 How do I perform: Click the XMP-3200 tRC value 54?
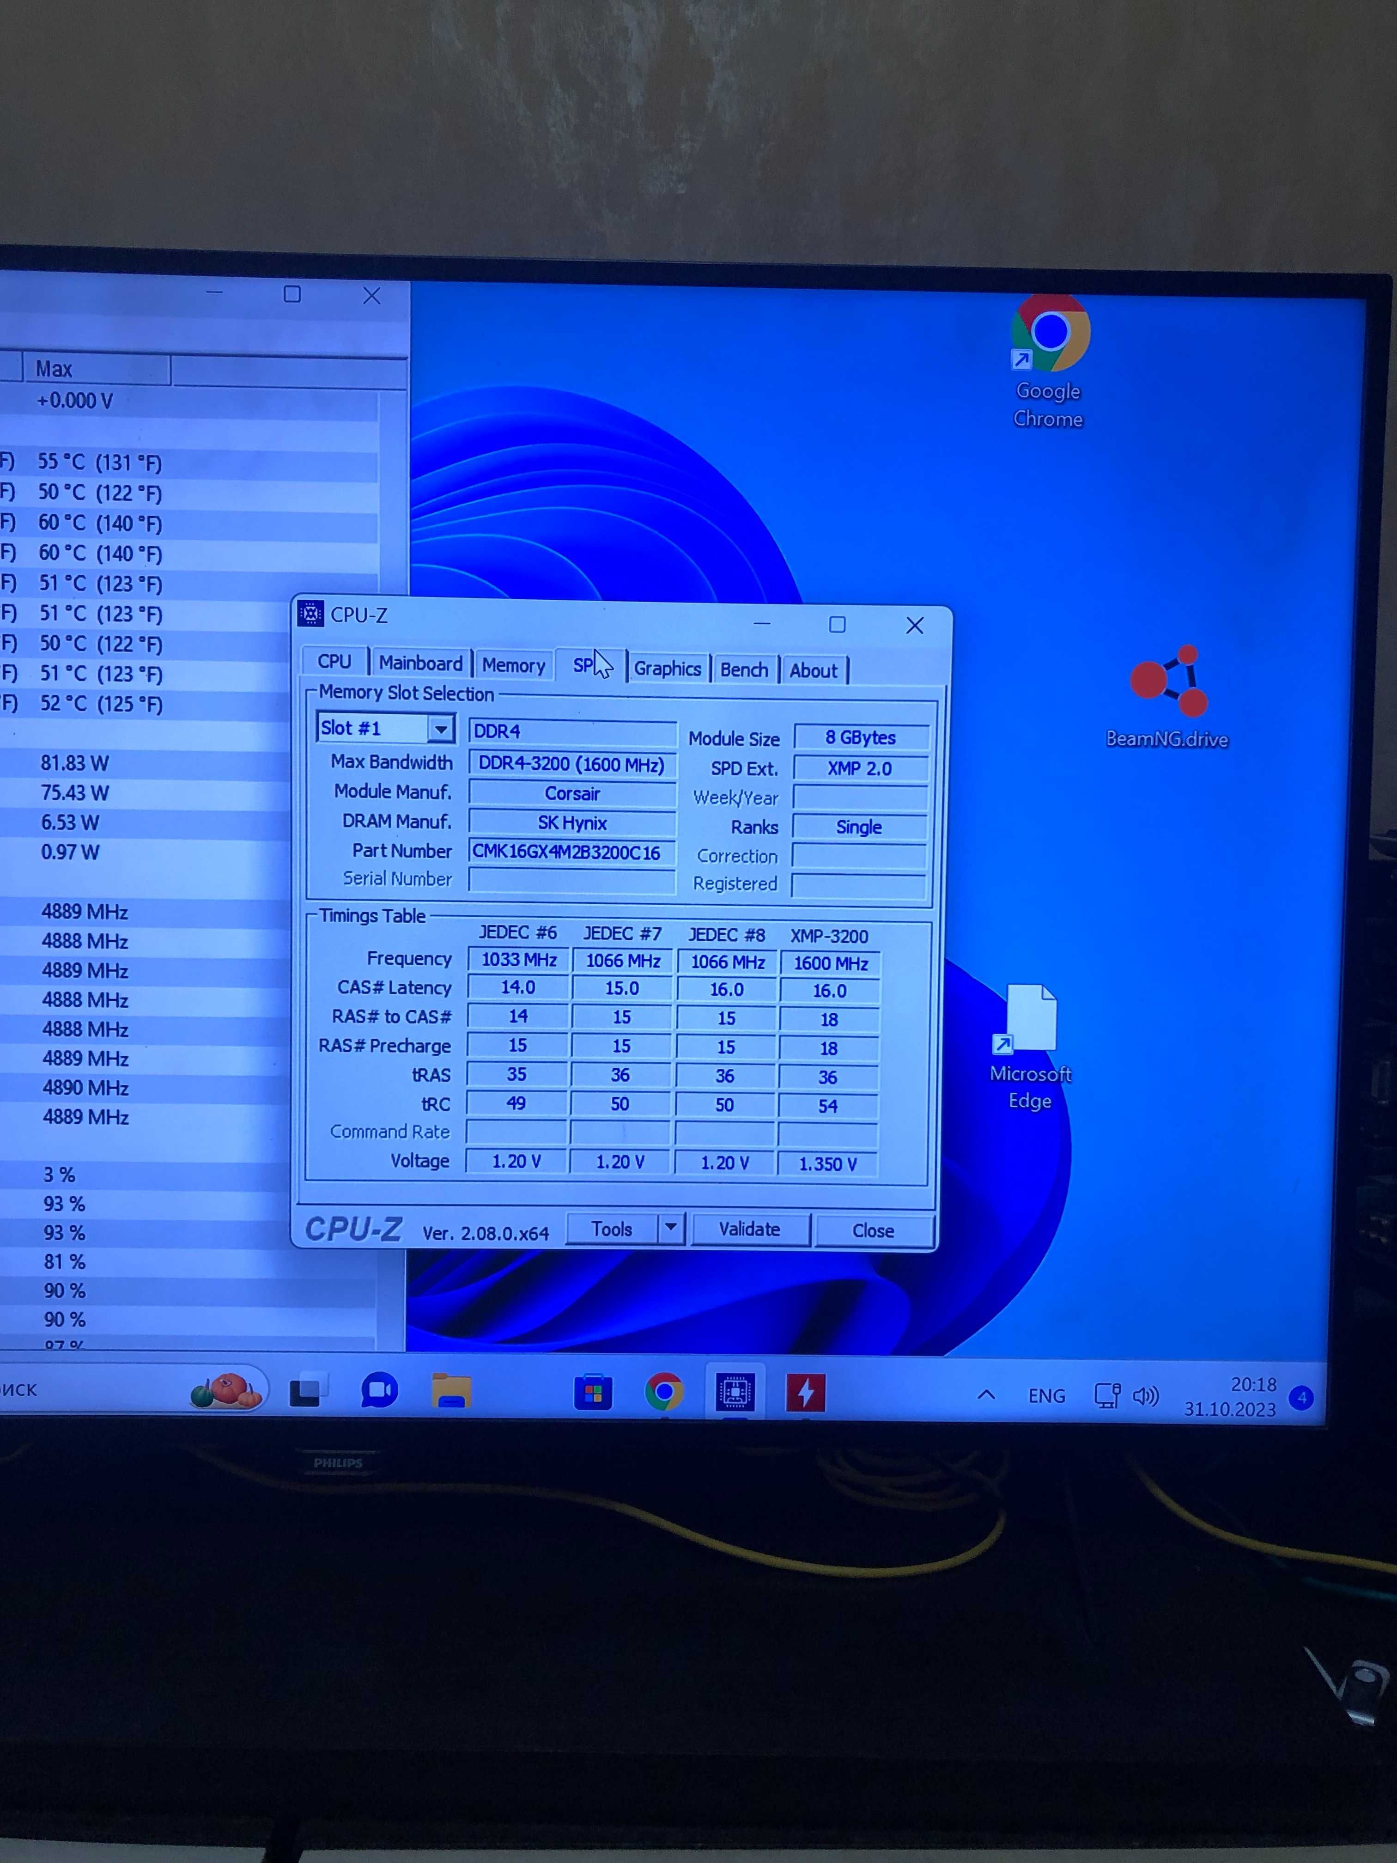click(828, 1107)
